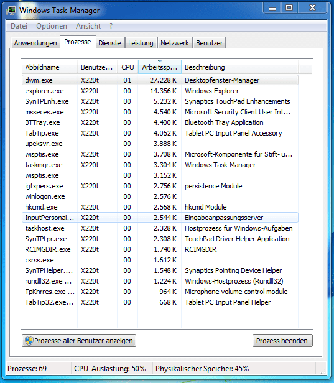Click Bluetooth Tray Application description

click(224, 122)
